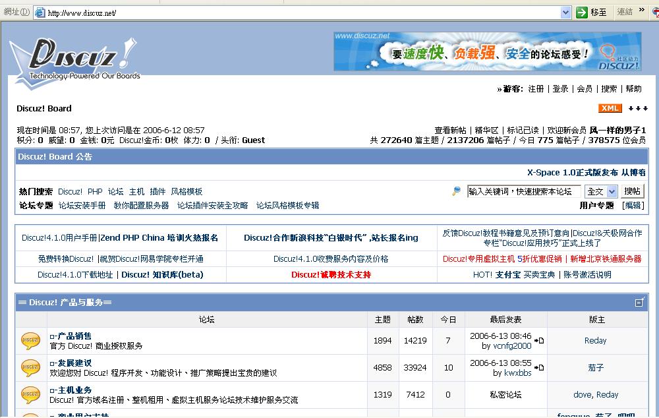The height and width of the screenshot is (418, 659).
Task: Search hot keyword 风格模板
Action: tap(186, 192)
